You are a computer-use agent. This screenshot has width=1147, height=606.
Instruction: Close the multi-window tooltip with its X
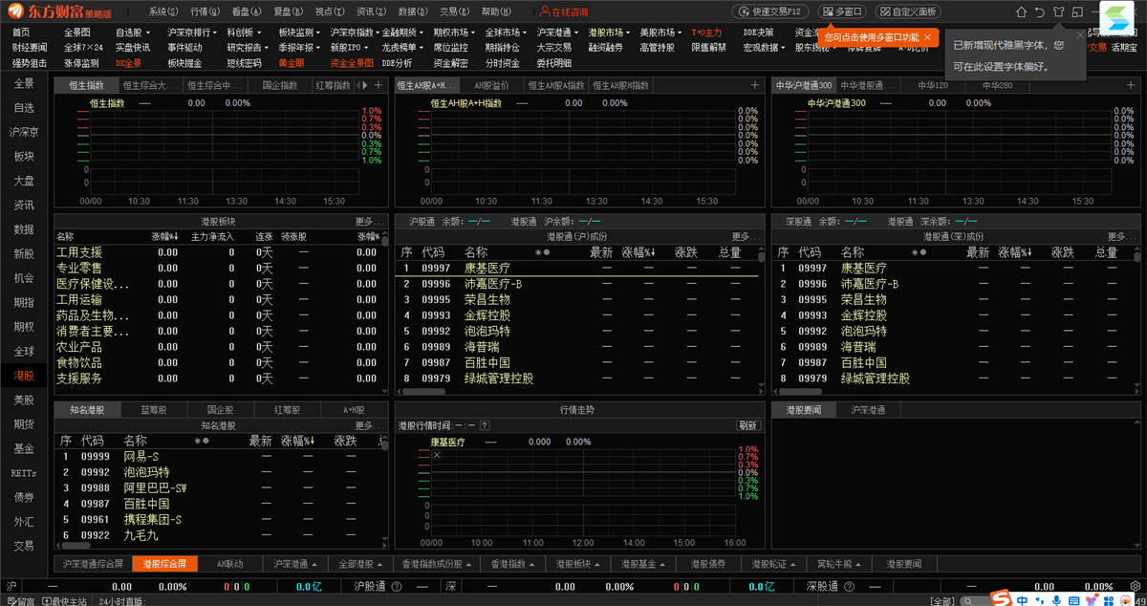[927, 37]
